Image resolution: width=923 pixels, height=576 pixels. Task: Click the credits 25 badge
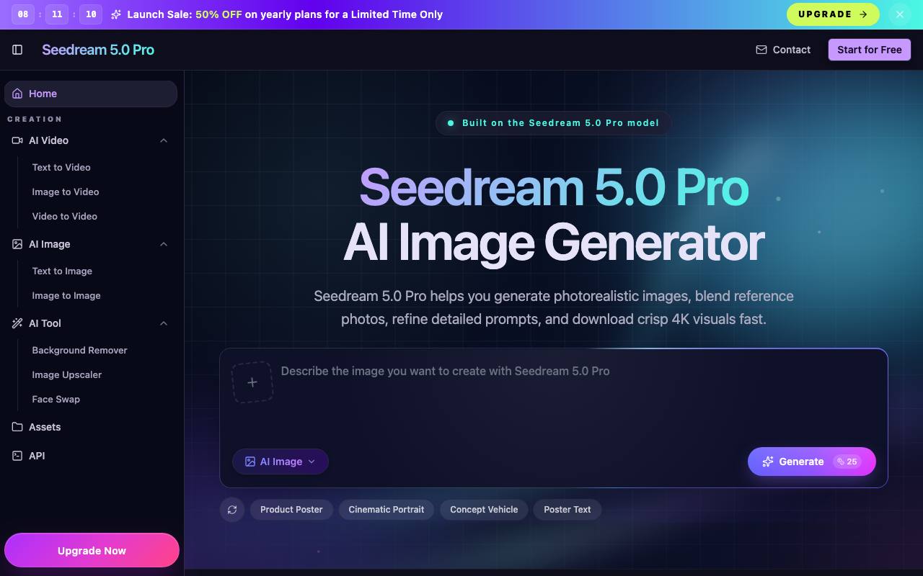(847, 462)
